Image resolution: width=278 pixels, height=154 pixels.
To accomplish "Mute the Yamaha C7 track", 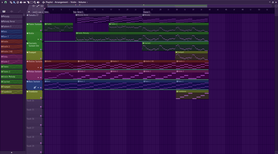I will point(27,15).
